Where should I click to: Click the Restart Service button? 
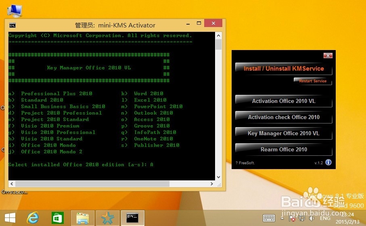click(x=313, y=81)
